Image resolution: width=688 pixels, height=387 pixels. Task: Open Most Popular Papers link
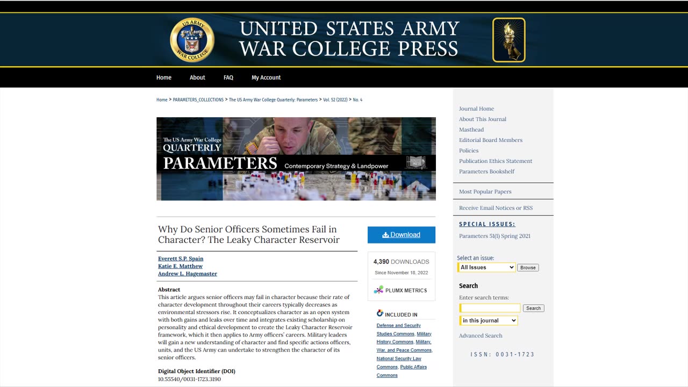[x=485, y=191]
